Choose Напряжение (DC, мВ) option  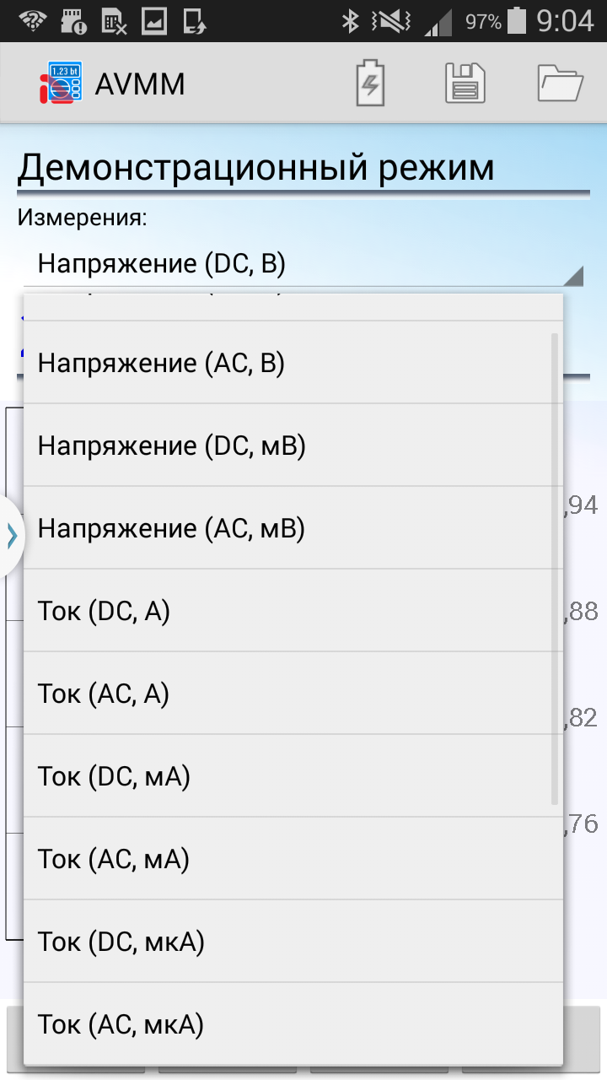coord(293,445)
